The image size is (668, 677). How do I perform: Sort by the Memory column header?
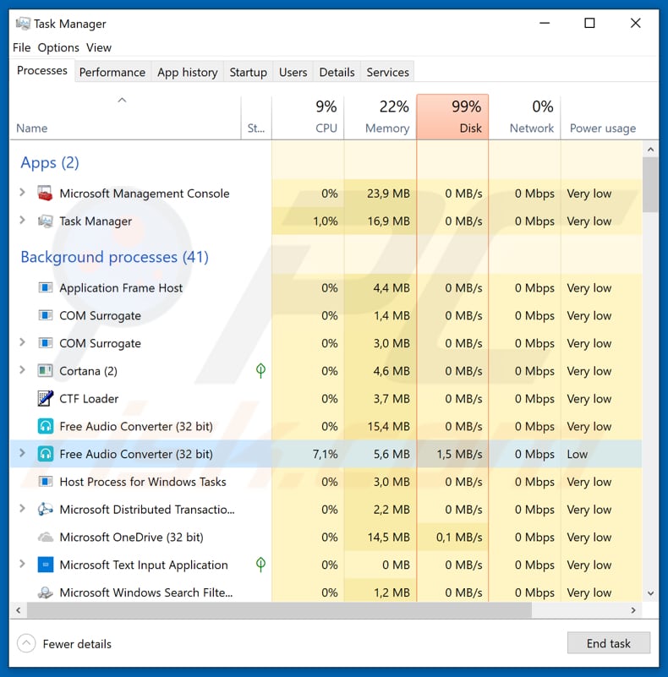coord(381,117)
